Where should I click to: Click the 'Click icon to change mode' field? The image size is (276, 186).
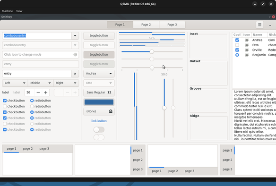(x=41, y=54)
